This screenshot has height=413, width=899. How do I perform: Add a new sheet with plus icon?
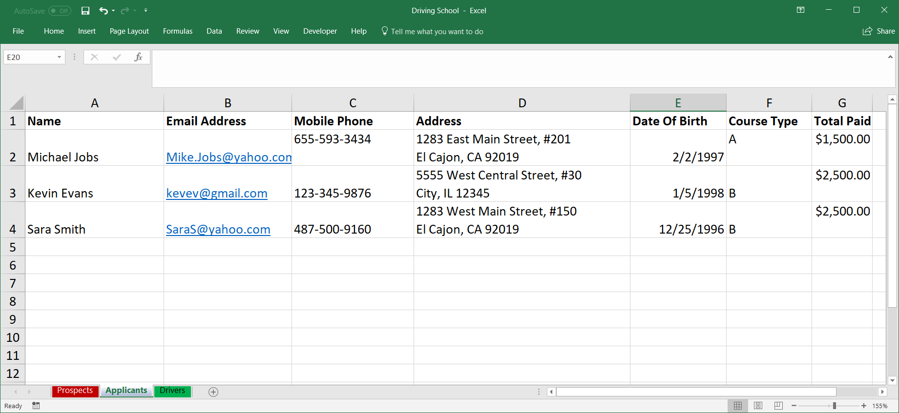pyautogui.click(x=213, y=392)
